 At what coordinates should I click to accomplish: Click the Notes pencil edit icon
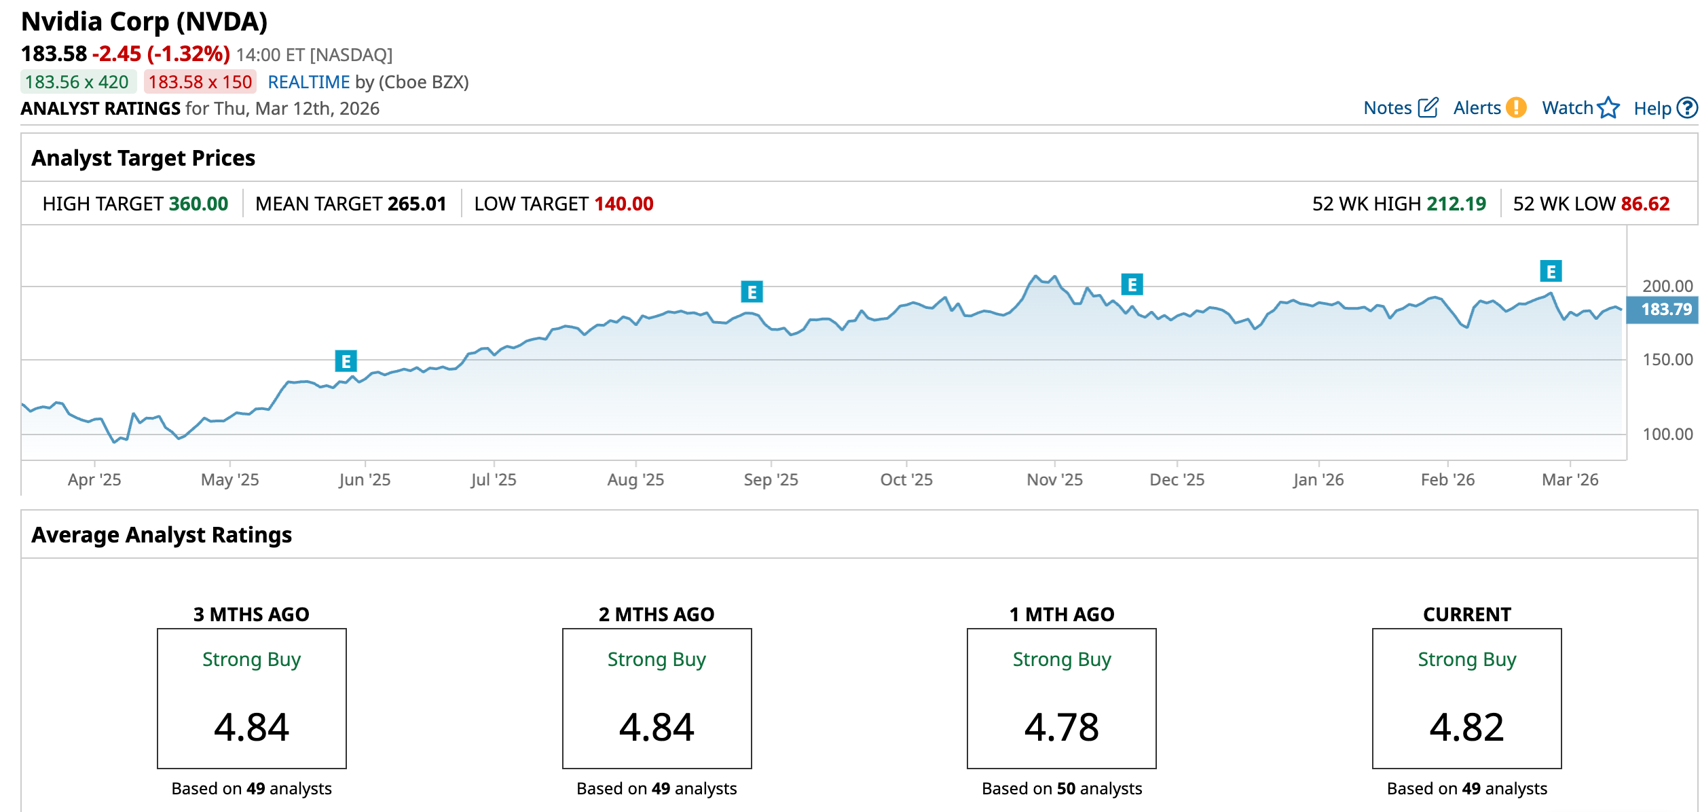click(1428, 108)
